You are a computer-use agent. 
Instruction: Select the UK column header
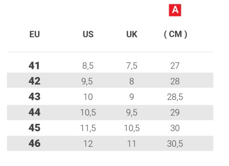131,34
